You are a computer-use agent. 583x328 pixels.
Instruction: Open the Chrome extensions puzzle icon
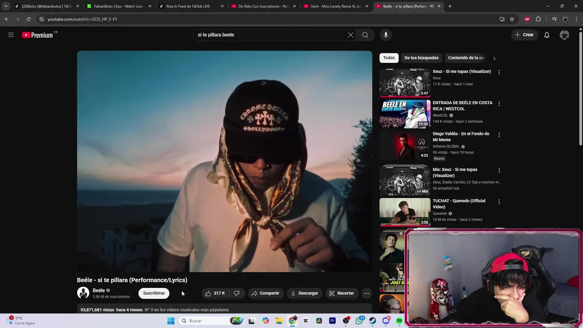pyautogui.click(x=538, y=19)
